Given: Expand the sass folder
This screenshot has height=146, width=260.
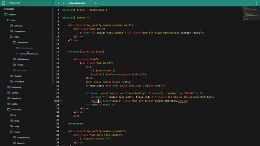Looking at the screenshot, I should click(15, 126).
